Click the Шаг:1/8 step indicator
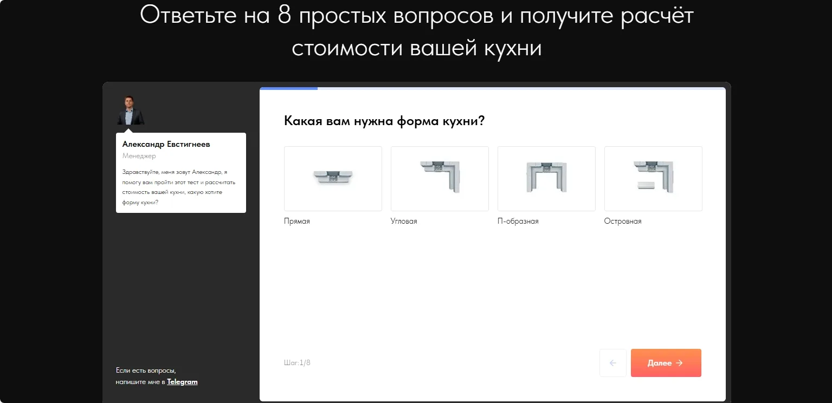The image size is (832, 403). pyautogui.click(x=297, y=363)
